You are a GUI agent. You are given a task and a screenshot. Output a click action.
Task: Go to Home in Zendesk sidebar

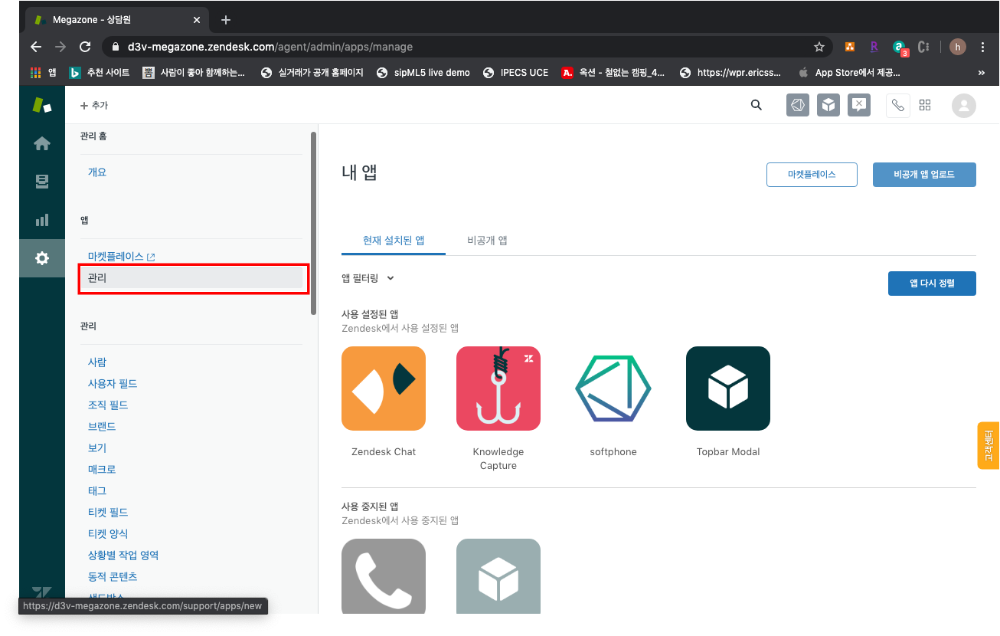pyautogui.click(x=42, y=143)
